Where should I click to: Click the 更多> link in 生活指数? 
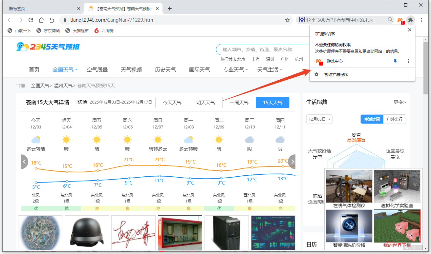point(399,102)
